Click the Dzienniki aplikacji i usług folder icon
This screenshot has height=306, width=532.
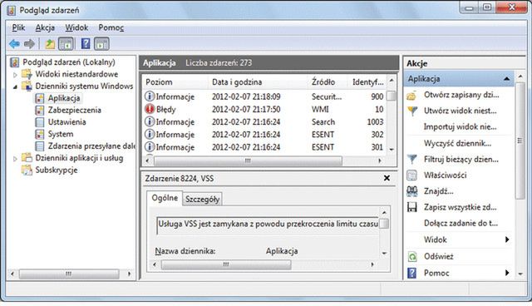click(x=27, y=158)
